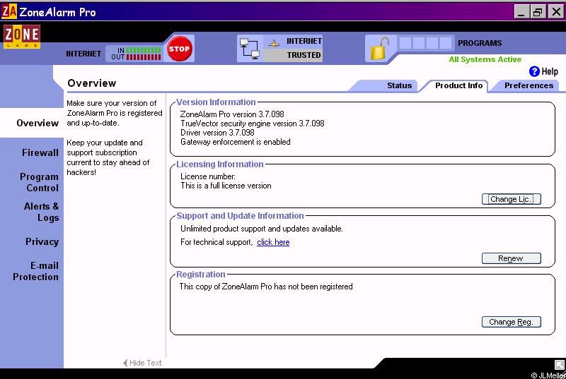Click 'This is a full license version' text

(226, 186)
